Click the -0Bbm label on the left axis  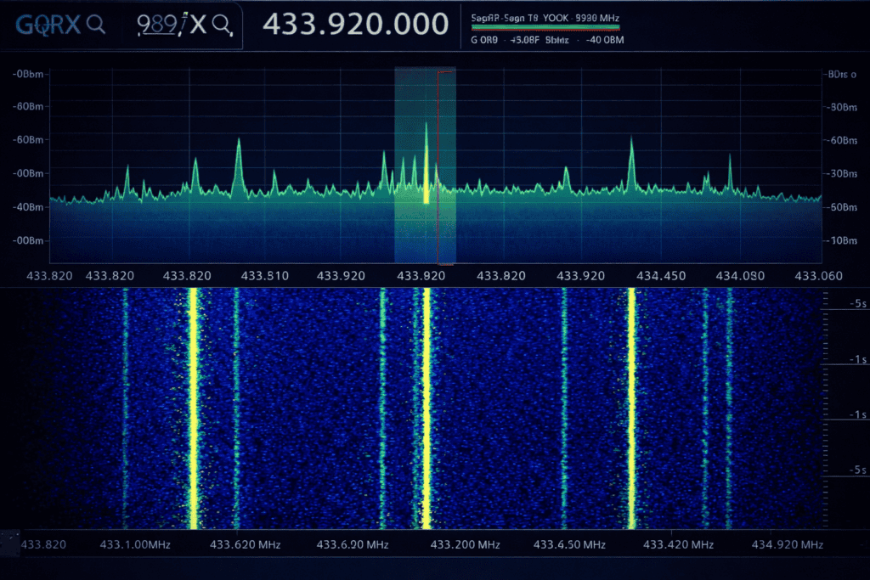pyautogui.click(x=28, y=74)
